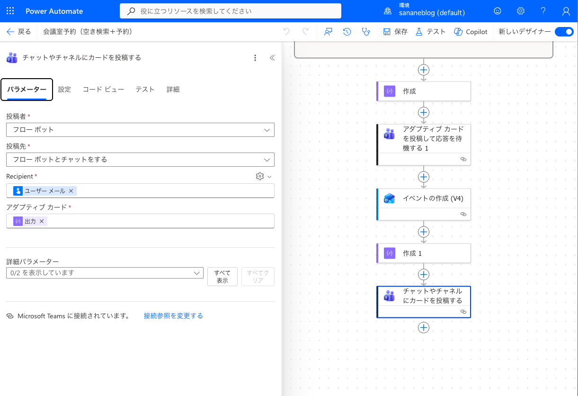Switch to the パラメーター tab

27,90
